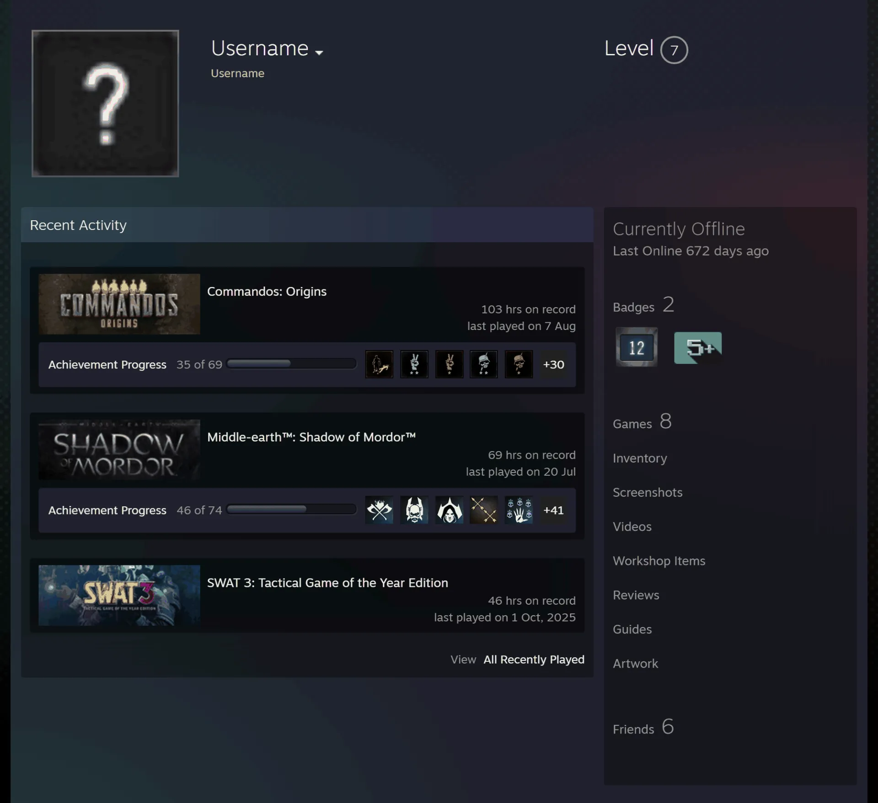The width and height of the screenshot is (878, 803).
Task: View All Recently Played games
Action: coord(534,659)
